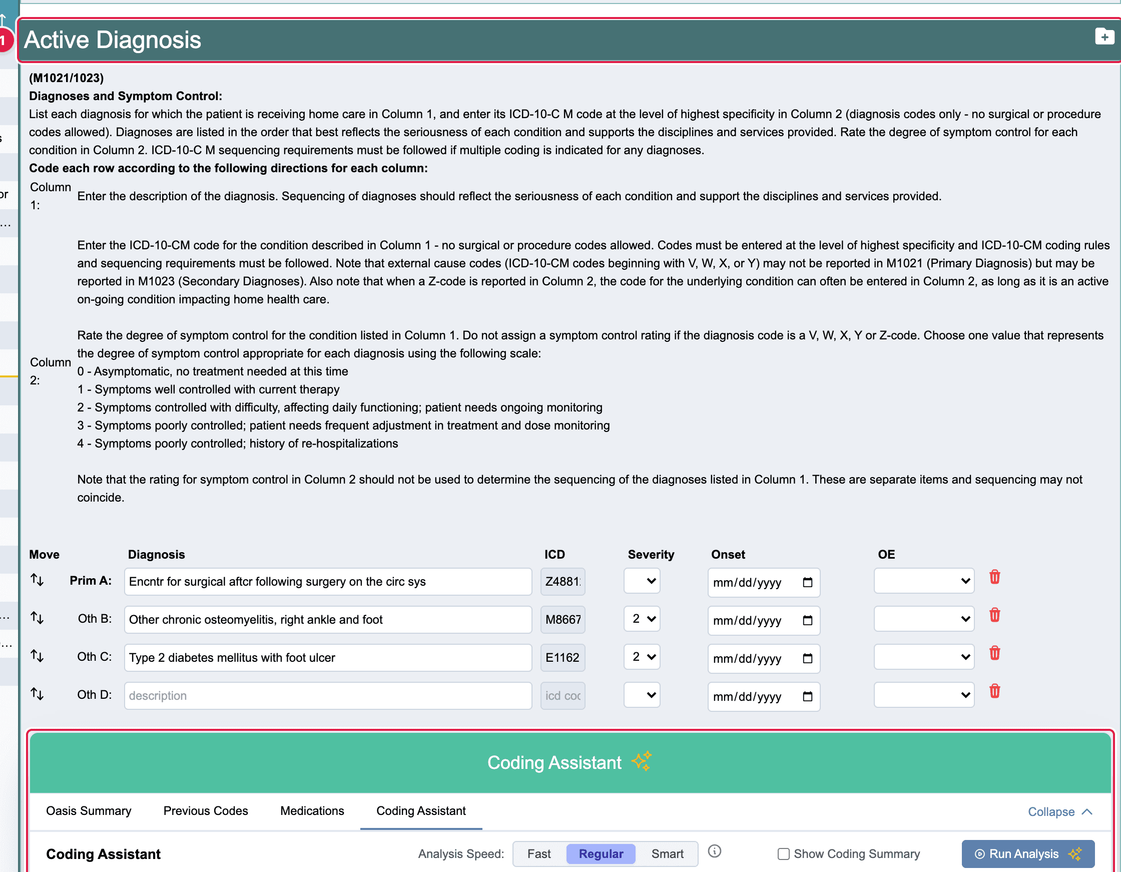Open Severity dropdown for Oth D
The height and width of the screenshot is (872, 1121).
tap(642, 695)
